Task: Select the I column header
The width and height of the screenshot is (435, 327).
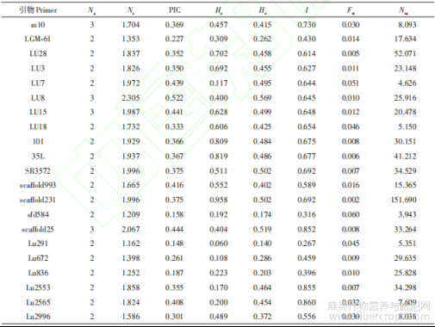Action: 307,10
